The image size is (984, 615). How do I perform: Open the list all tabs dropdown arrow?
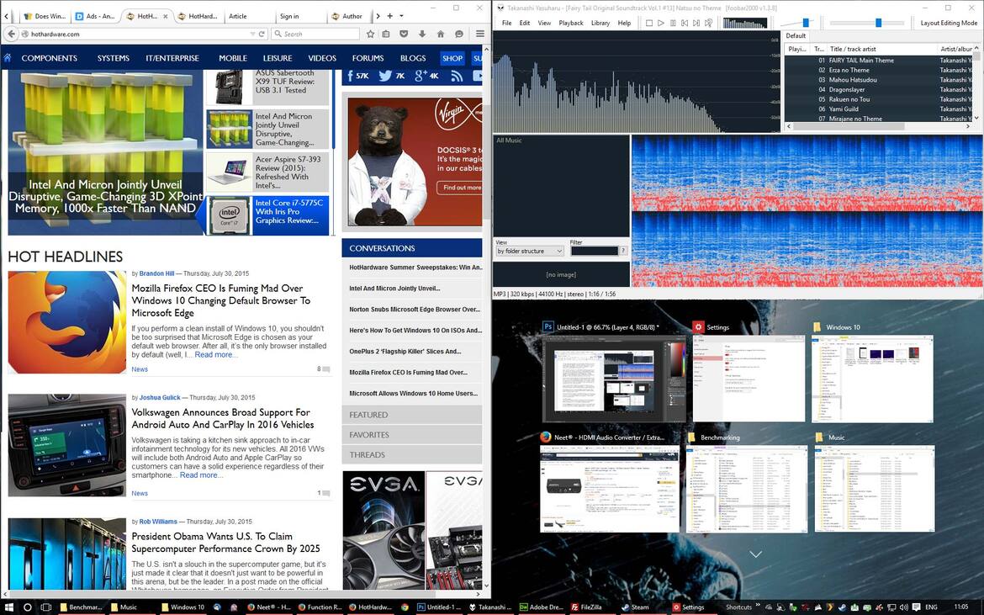(x=402, y=16)
